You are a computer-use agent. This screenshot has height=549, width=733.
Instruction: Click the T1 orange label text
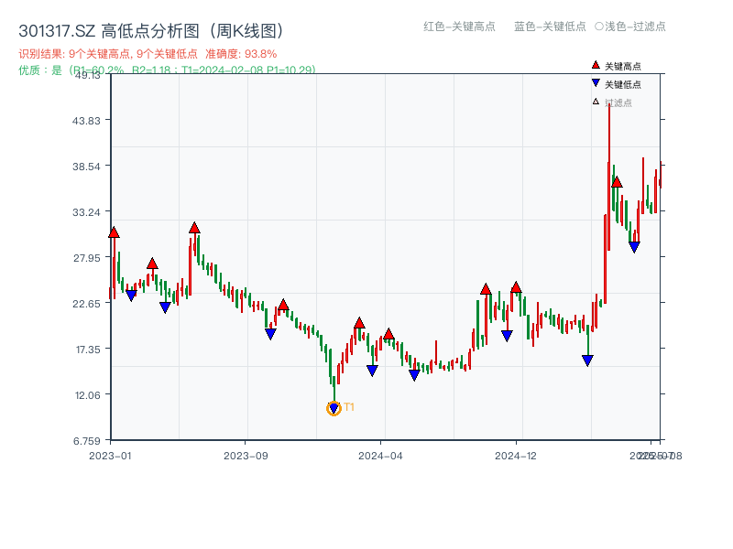349,407
